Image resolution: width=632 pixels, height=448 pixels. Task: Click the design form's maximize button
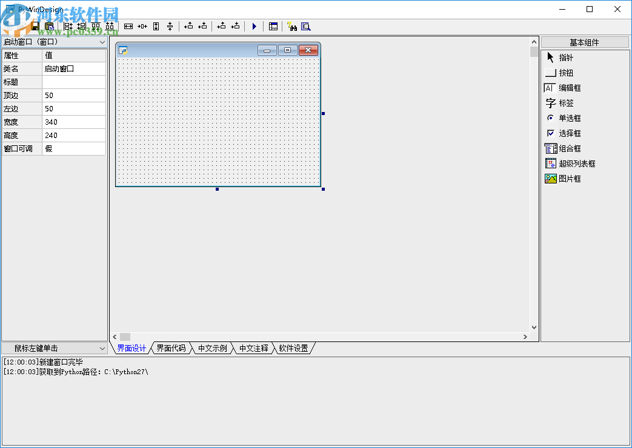287,50
